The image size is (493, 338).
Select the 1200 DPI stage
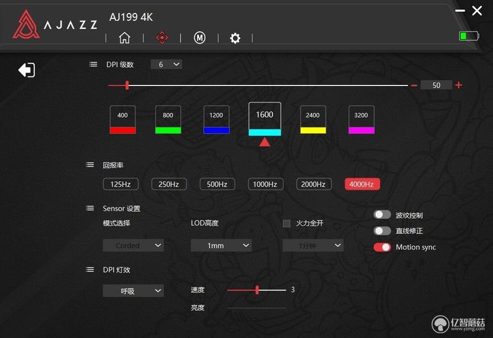click(216, 119)
